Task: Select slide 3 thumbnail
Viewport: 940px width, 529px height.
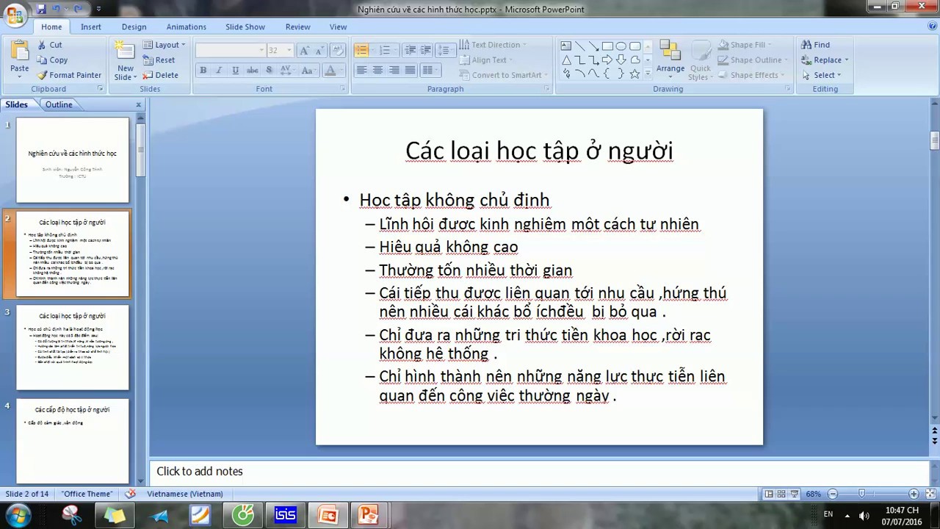Action: click(73, 348)
